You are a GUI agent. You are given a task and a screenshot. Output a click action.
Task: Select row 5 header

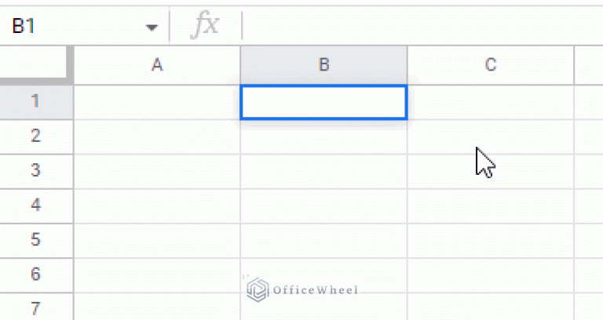(x=37, y=240)
